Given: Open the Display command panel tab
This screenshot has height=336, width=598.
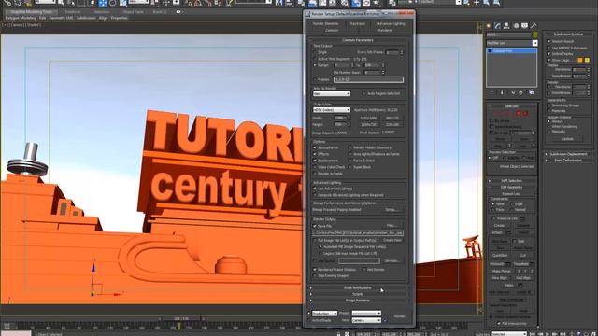Looking at the screenshot, I should [525, 25].
